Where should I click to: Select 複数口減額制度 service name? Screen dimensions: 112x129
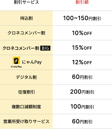tap(26, 107)
